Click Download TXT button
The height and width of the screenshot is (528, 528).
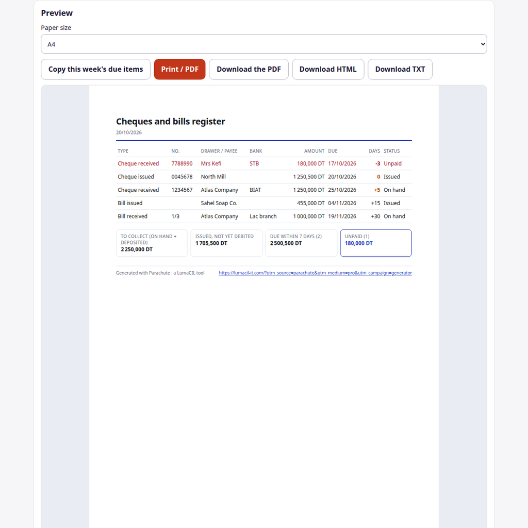coord(400,70)
